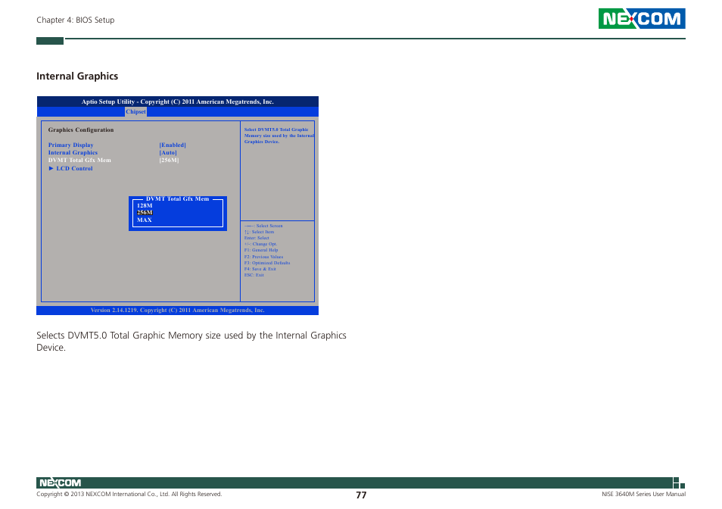
Task: Click the page number 77
Action: 361,495
